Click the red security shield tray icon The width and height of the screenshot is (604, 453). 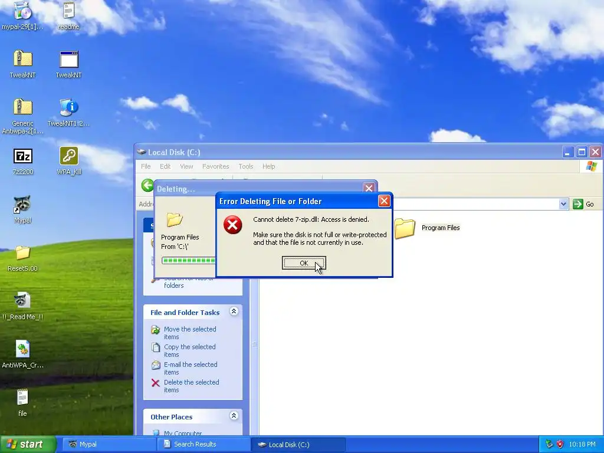pos(560,445)
